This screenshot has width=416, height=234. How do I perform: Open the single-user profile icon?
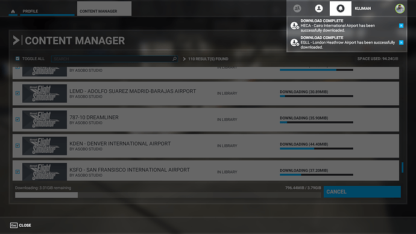tap(319, 8)
